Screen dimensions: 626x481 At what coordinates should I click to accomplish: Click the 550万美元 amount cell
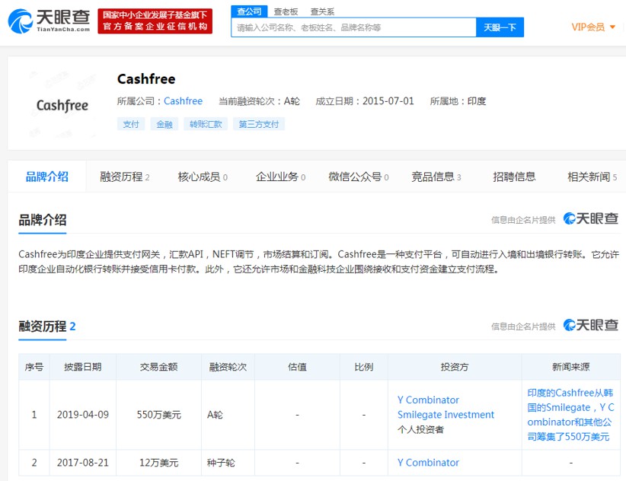[158, 415]
